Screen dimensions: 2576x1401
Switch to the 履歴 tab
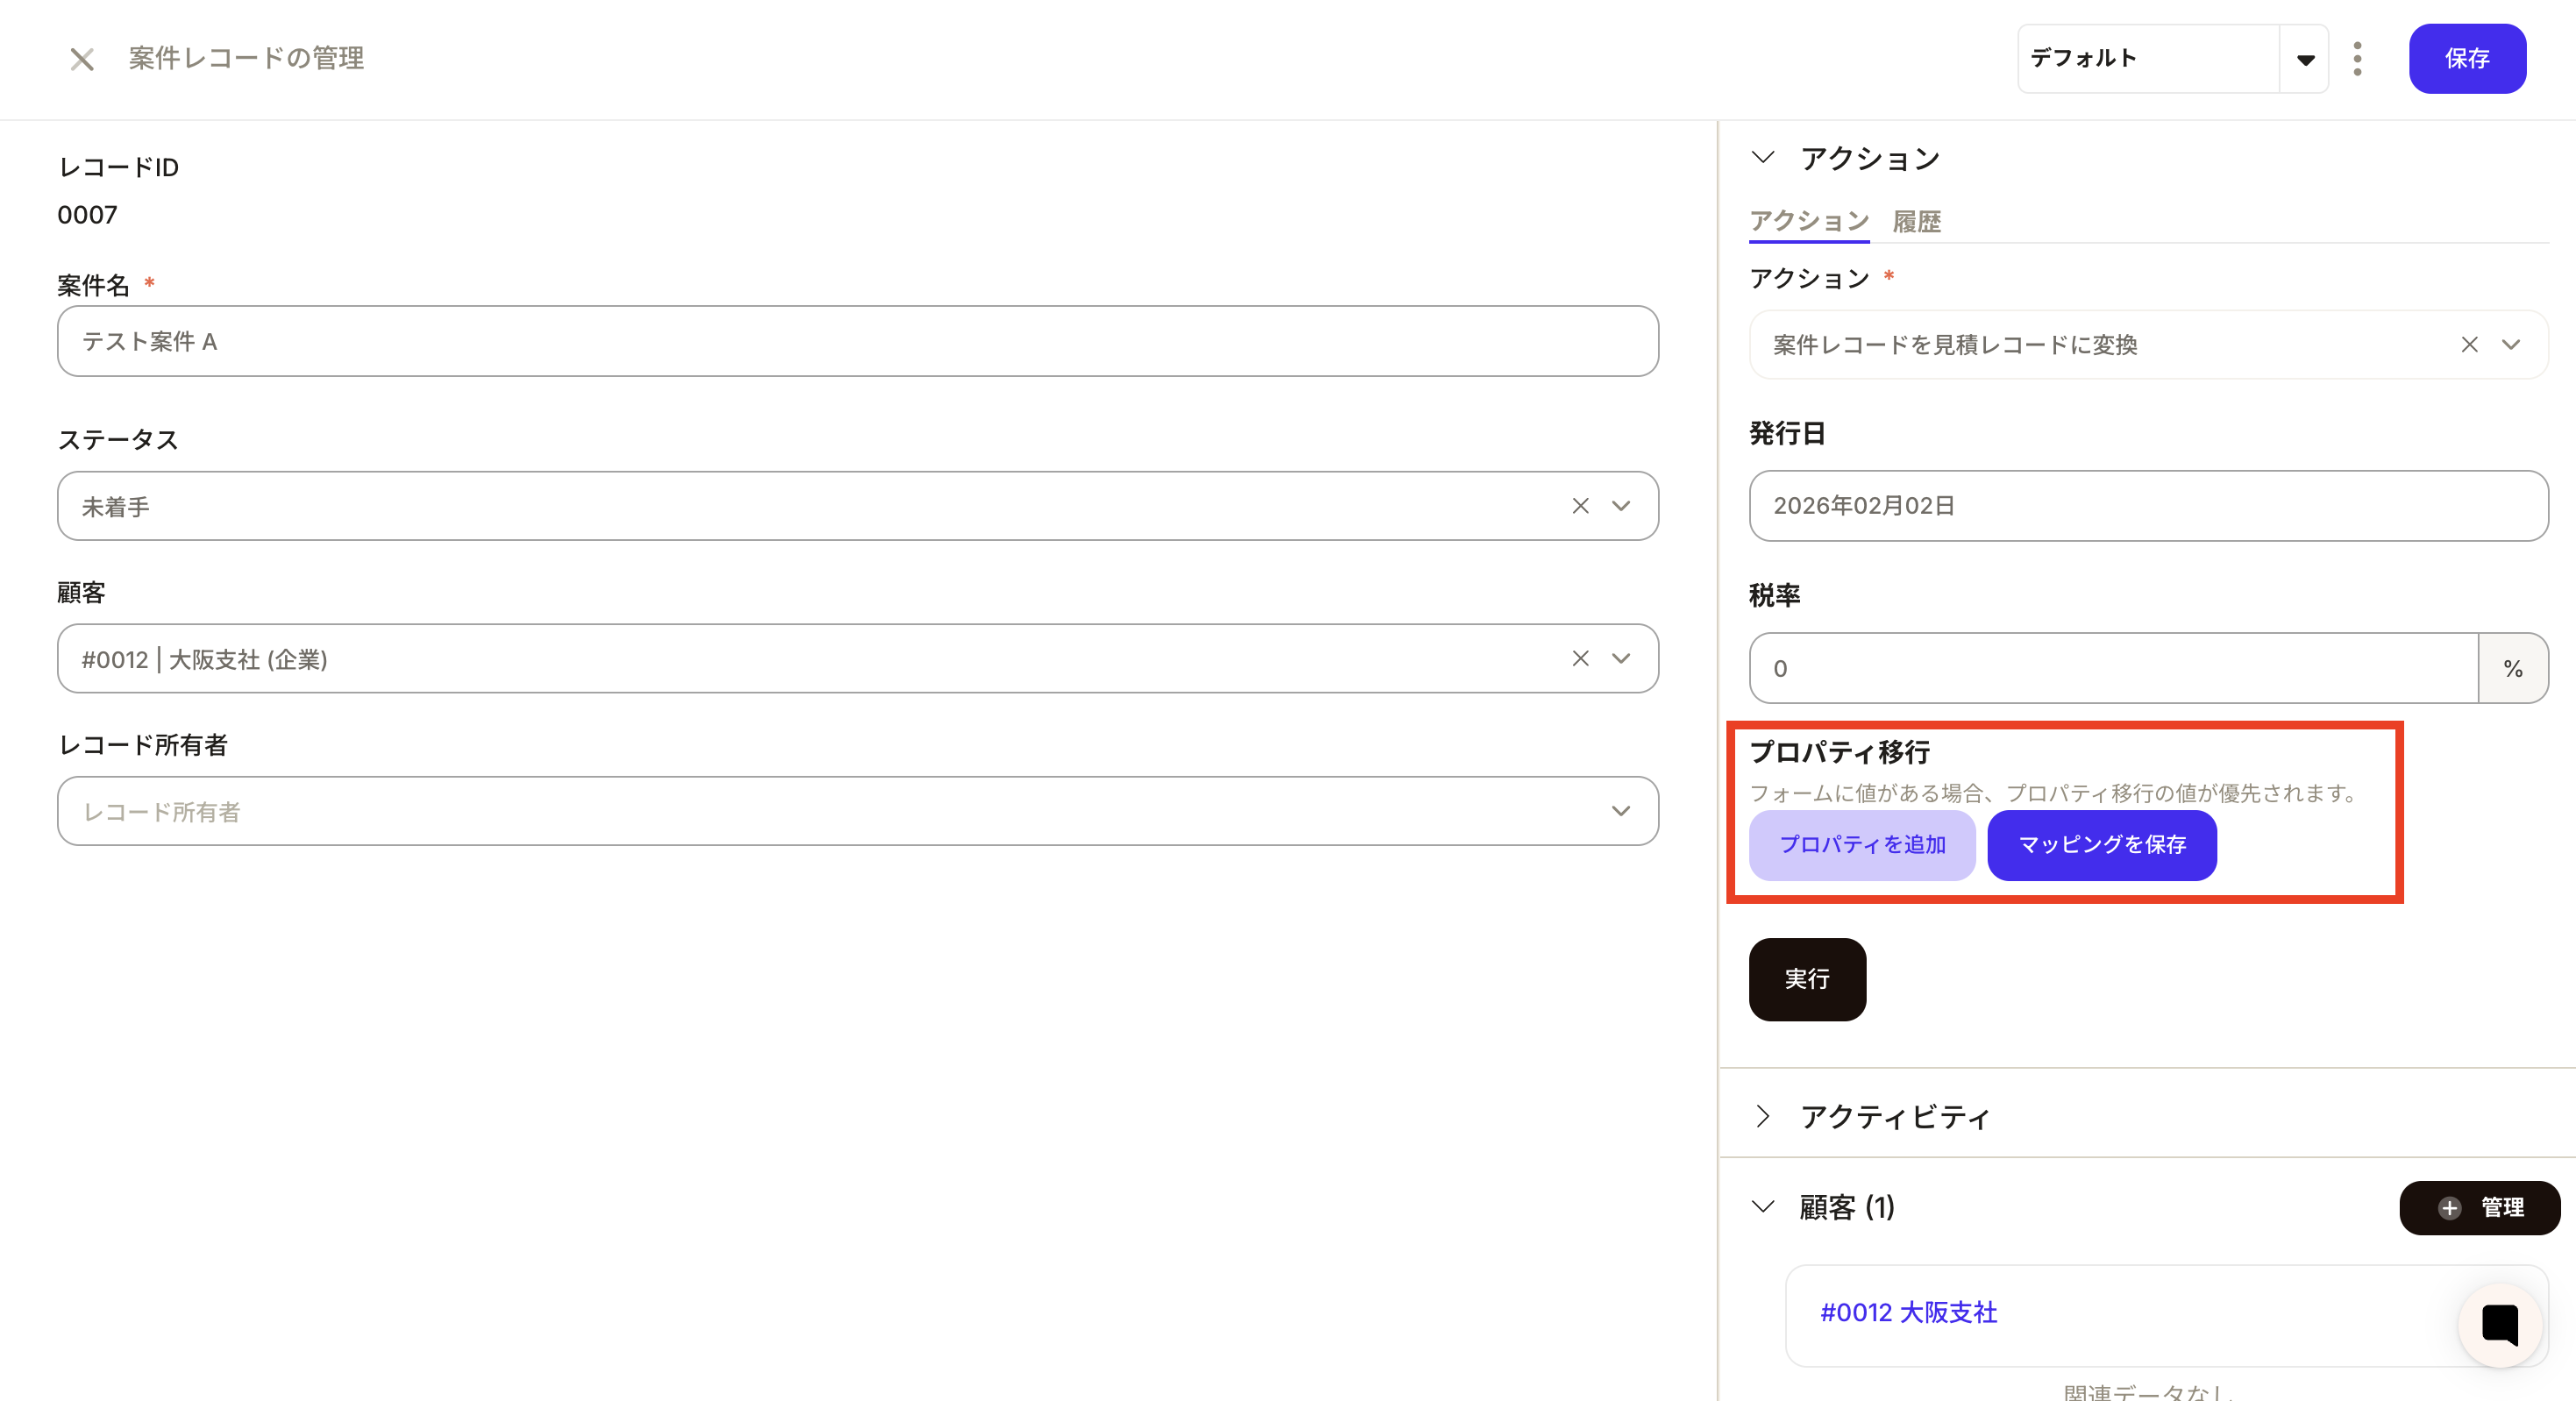[x=1916, y=221]
